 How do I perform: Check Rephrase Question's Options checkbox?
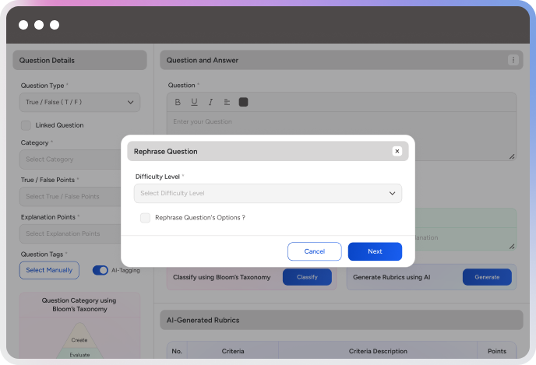146,218
